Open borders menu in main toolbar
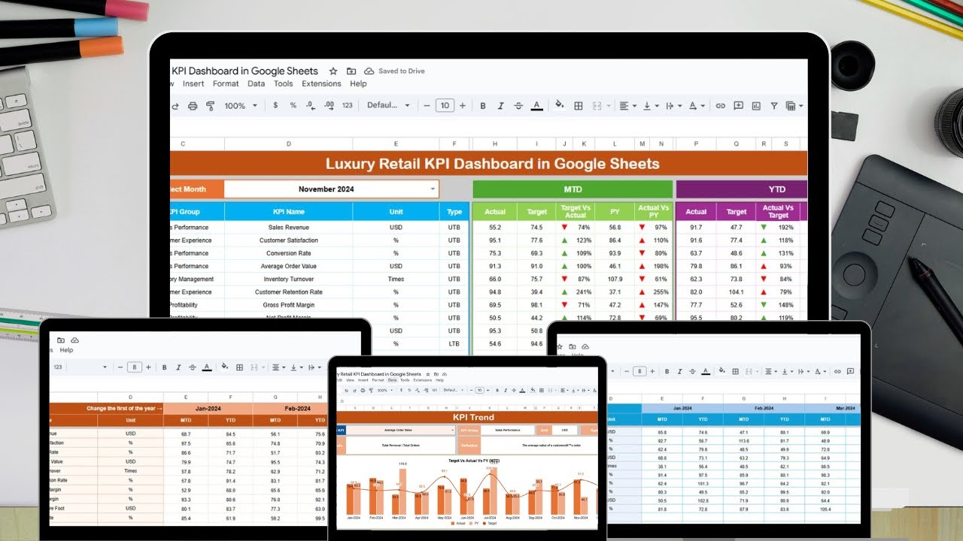 click(x=578, y=106)
